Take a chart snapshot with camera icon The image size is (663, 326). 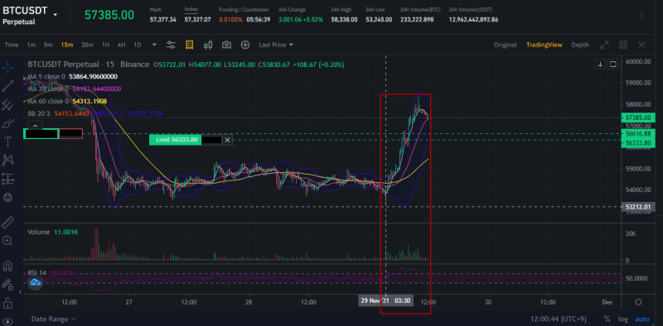pyautogui.click(x=226, y=45)
